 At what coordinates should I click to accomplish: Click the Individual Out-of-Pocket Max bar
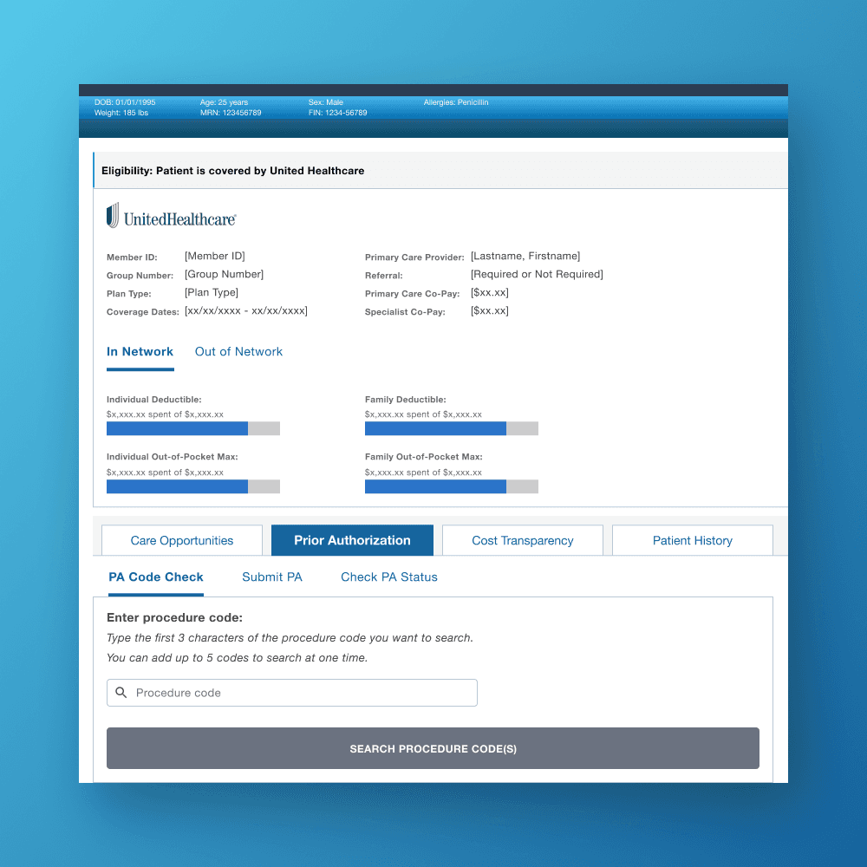[x=192, y=486]
